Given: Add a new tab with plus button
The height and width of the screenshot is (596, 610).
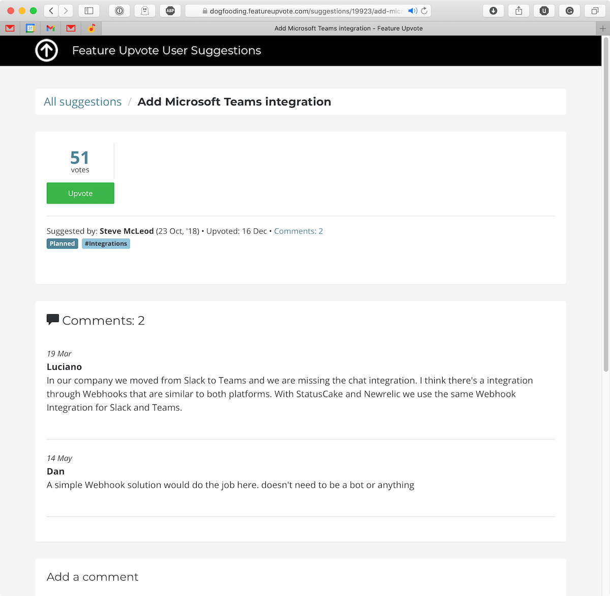Looking at the screenshot, I should [x=603, y=28].
